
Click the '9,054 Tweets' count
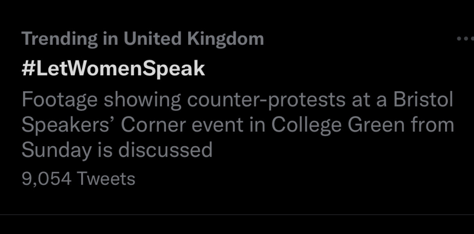point(78,179)
